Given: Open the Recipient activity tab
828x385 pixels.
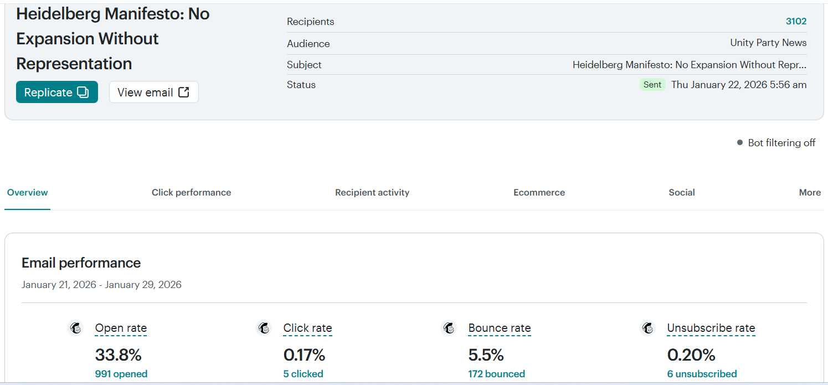Looking at the screenshot, I should (372, 193).
